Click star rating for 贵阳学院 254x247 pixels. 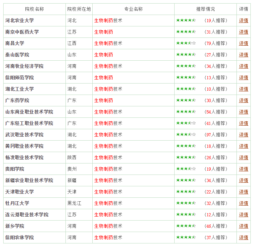186,169
